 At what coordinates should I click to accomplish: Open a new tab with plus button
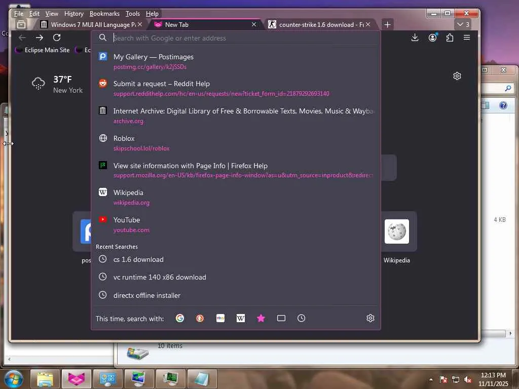tap(387, 24)
